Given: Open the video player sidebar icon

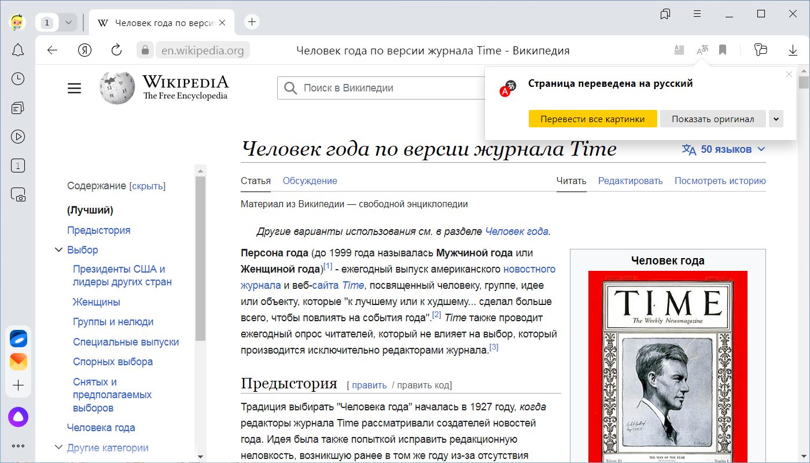Looking at the screenshot, I should [x=18, y=137].
